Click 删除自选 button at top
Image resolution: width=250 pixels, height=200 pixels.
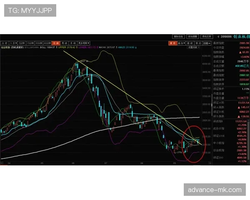pos(178,36)
